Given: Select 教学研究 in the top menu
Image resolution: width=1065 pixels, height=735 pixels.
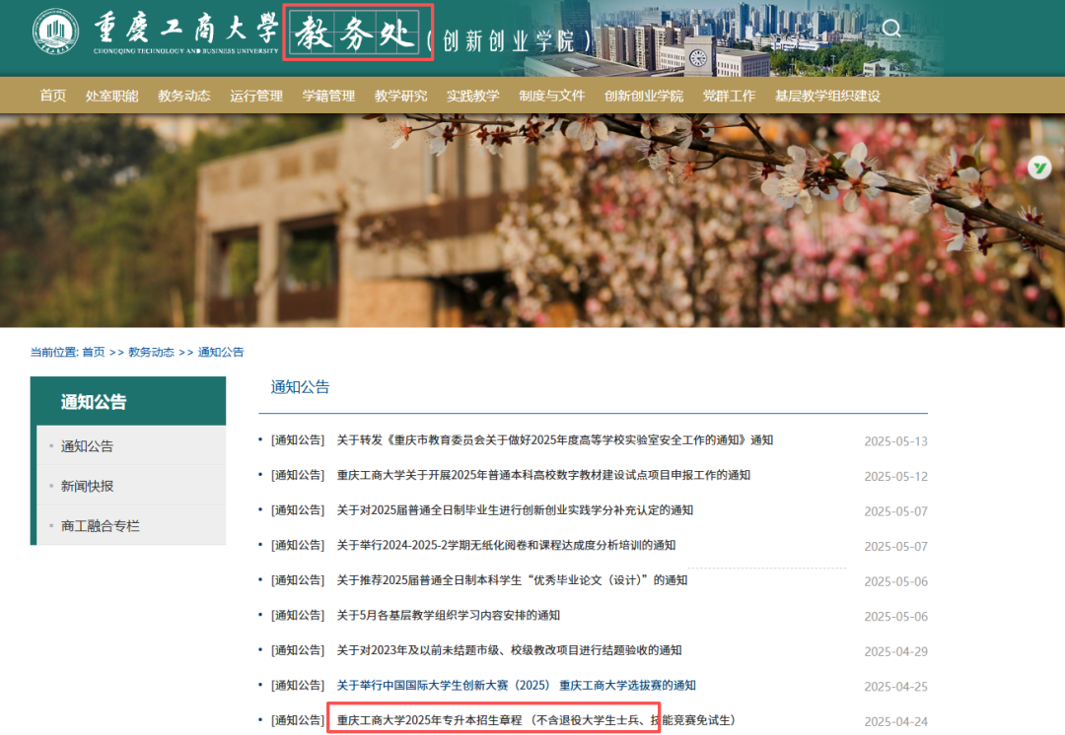Looking at the screenshot, I should coord(400,96).
